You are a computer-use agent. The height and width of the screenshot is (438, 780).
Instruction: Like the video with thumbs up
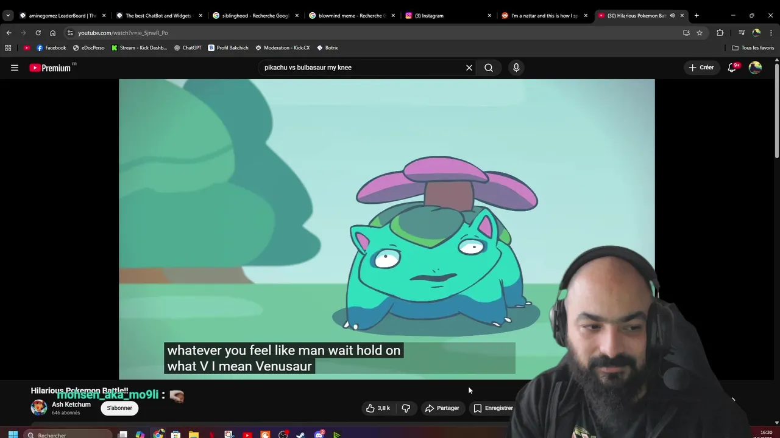378,408
